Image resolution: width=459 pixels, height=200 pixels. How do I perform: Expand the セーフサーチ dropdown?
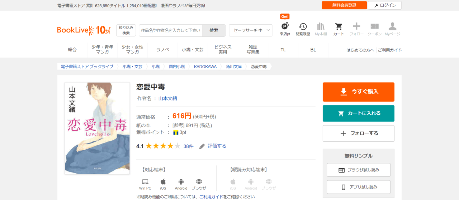250,30
